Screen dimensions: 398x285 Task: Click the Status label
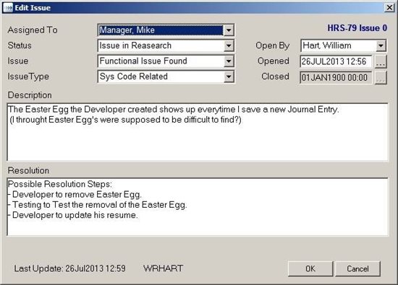coord(20,45)
